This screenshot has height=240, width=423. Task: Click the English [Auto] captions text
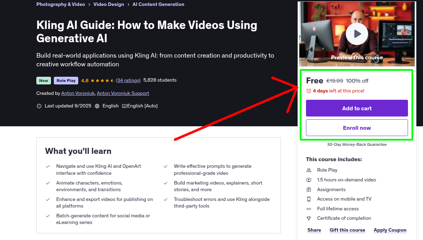(x=143, y=106)
